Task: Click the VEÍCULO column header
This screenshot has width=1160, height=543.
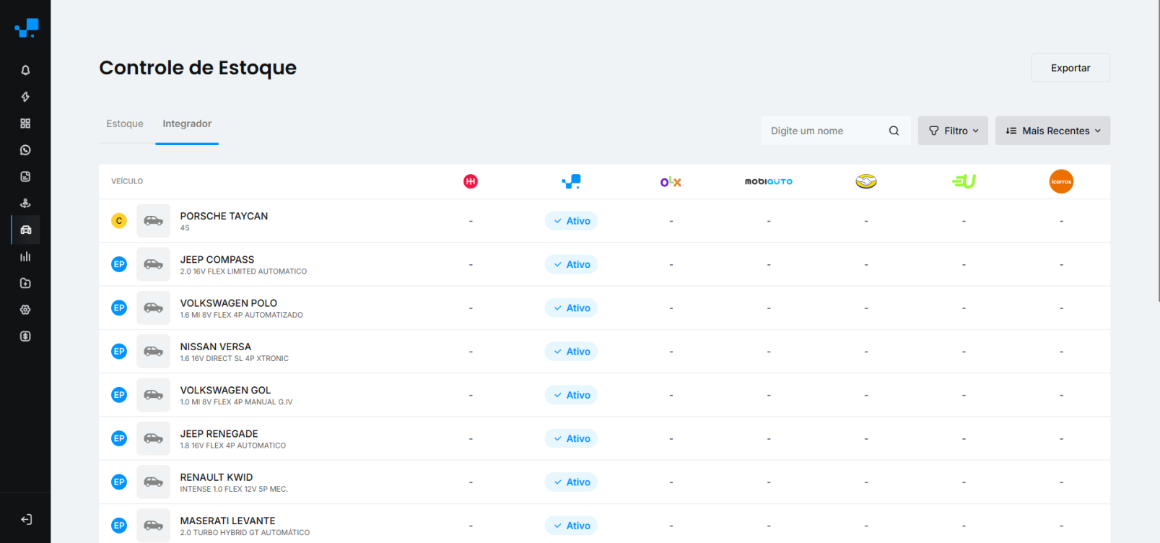Action: (x=127, y=181)
